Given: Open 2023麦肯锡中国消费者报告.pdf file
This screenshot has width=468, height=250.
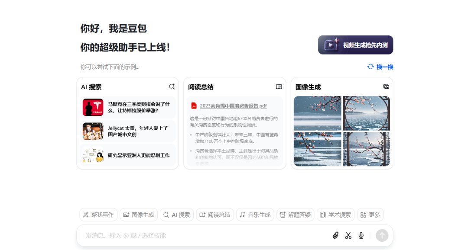Looking at the screenshot, I should click(233, 106).
